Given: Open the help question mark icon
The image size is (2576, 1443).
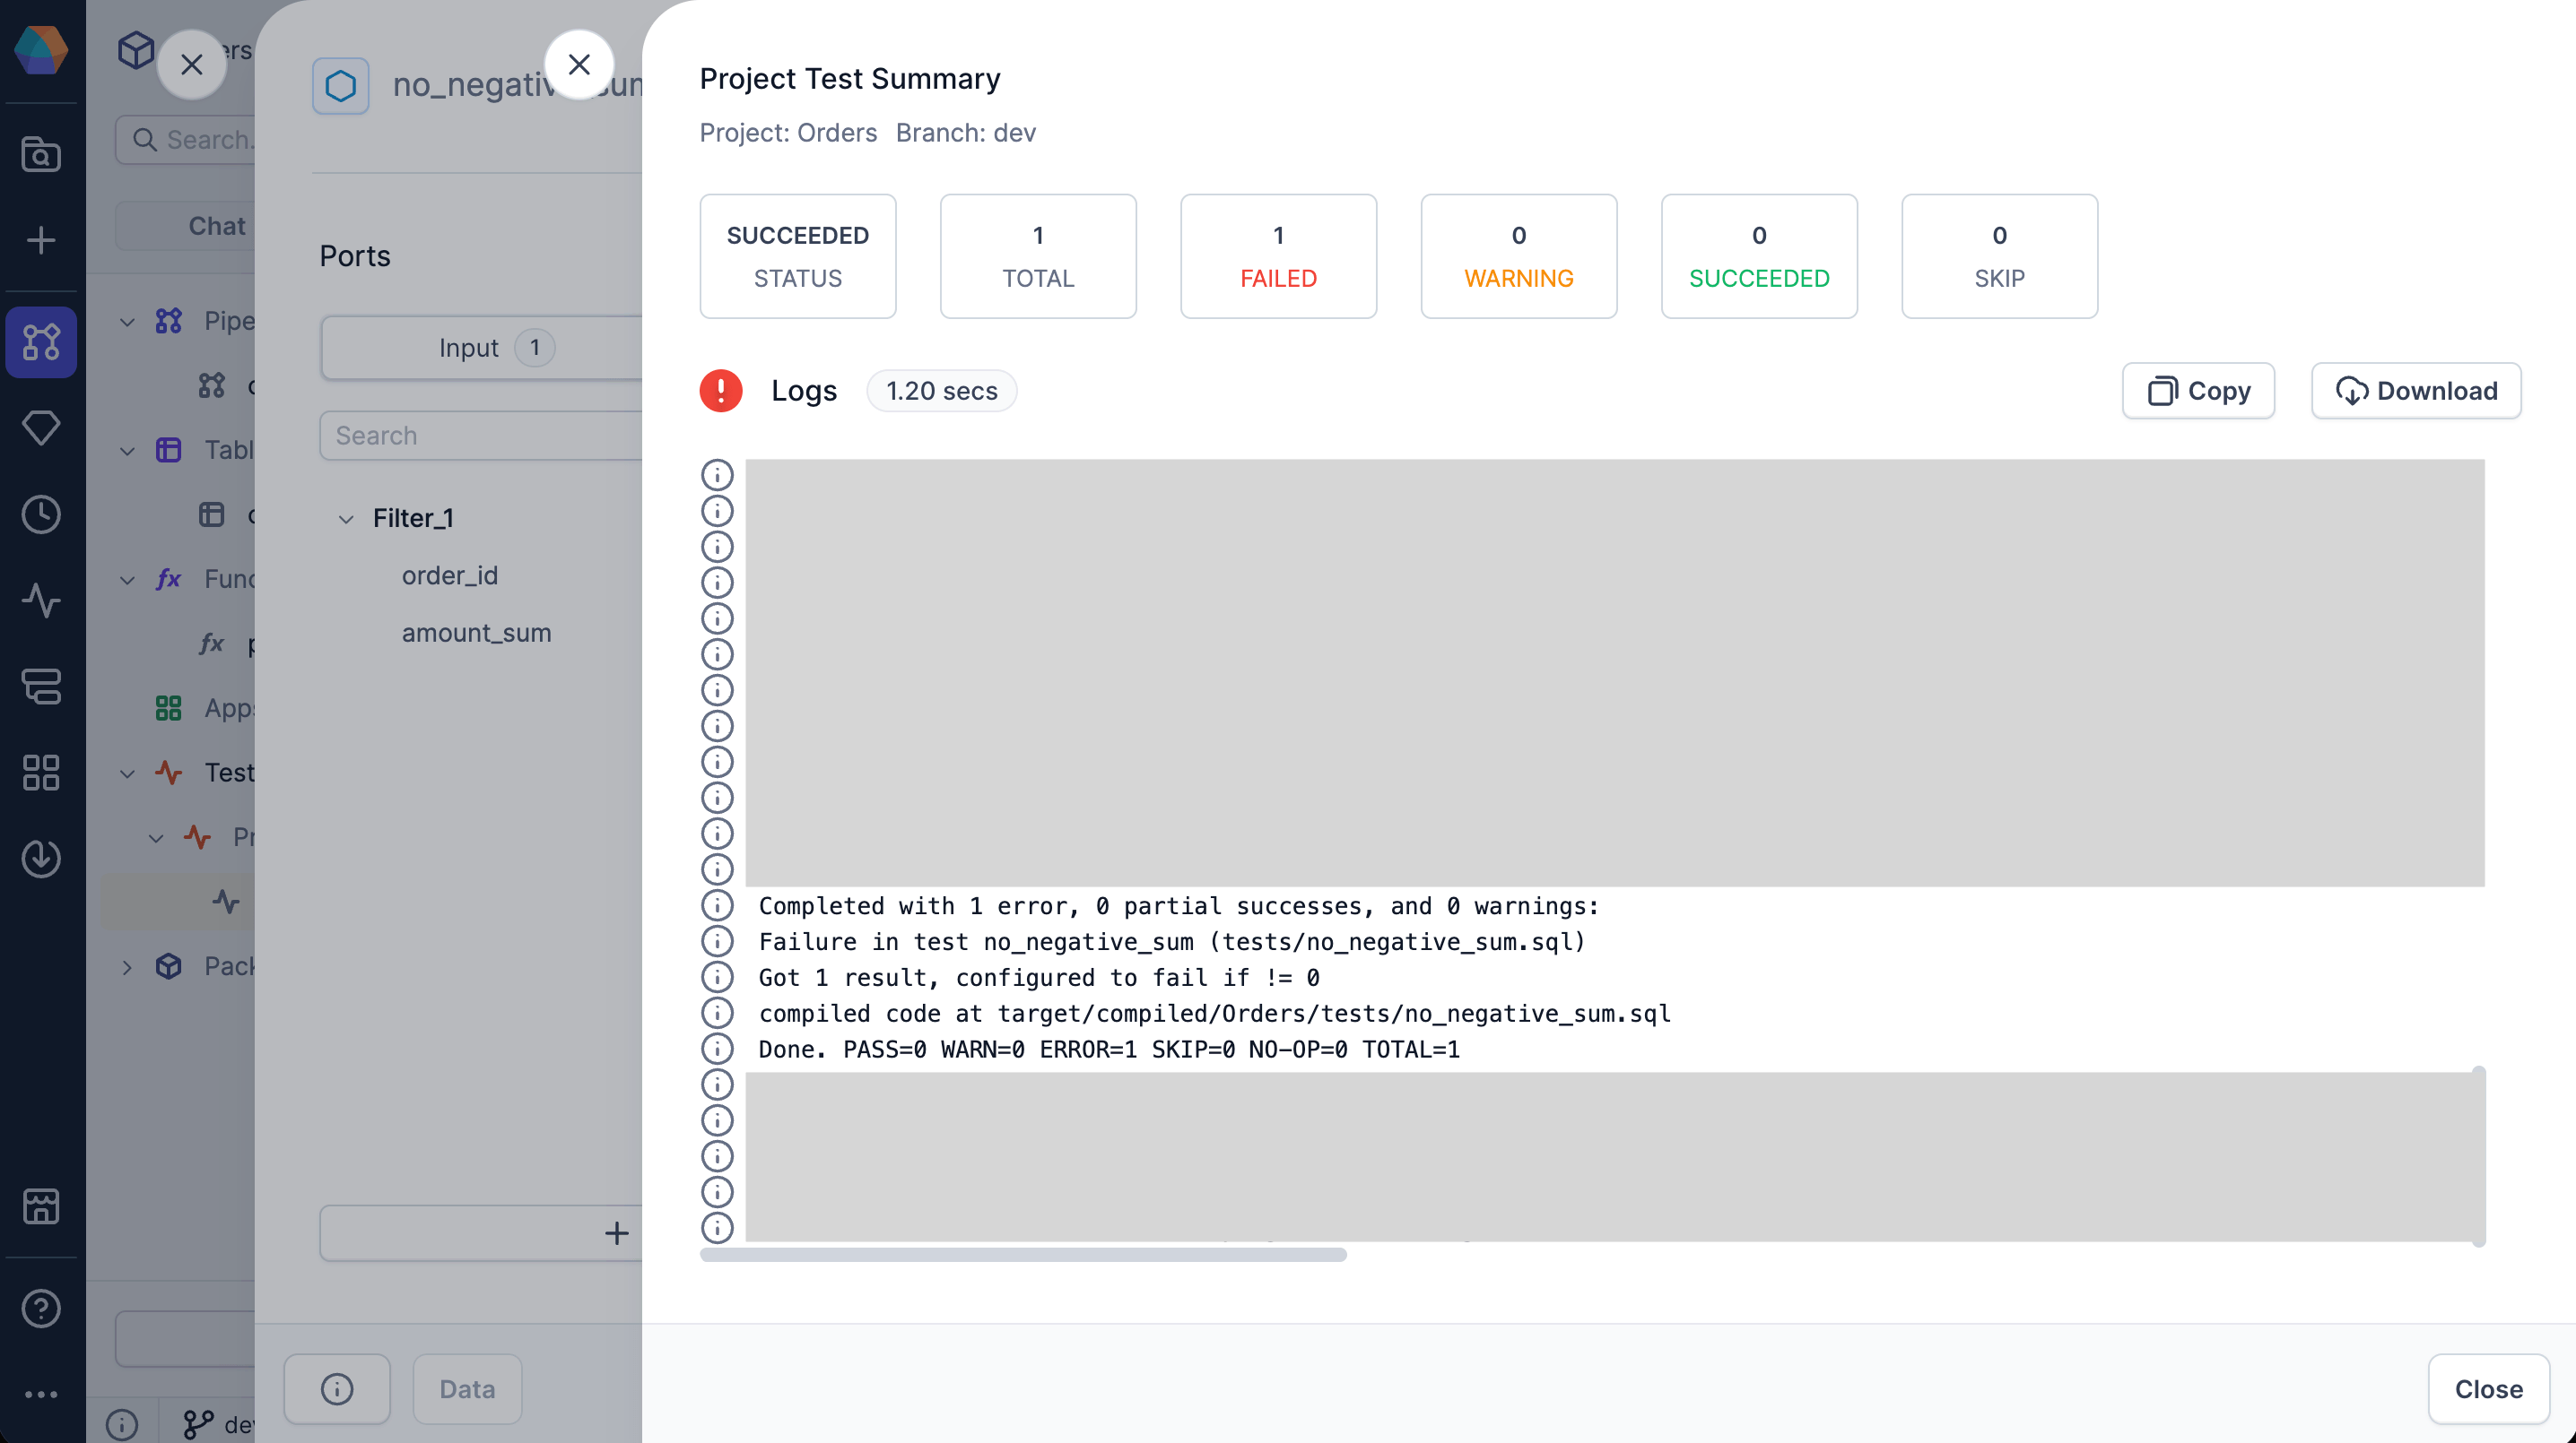Looking at the screenshot, I should pos(41,1308).
